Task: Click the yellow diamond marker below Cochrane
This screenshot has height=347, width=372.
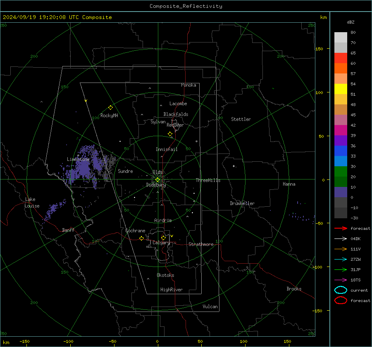Action: (x=141, y=238)
